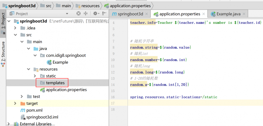Select the .idea folder in tree
The height and width of the screenshot is (126, 263).
point(31,28)
